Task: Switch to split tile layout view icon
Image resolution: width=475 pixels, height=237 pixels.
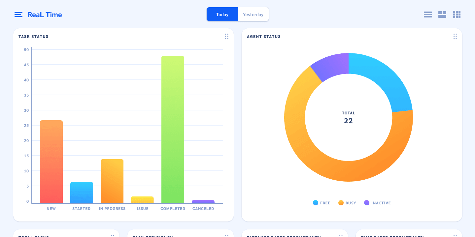Action: [442, 15]
